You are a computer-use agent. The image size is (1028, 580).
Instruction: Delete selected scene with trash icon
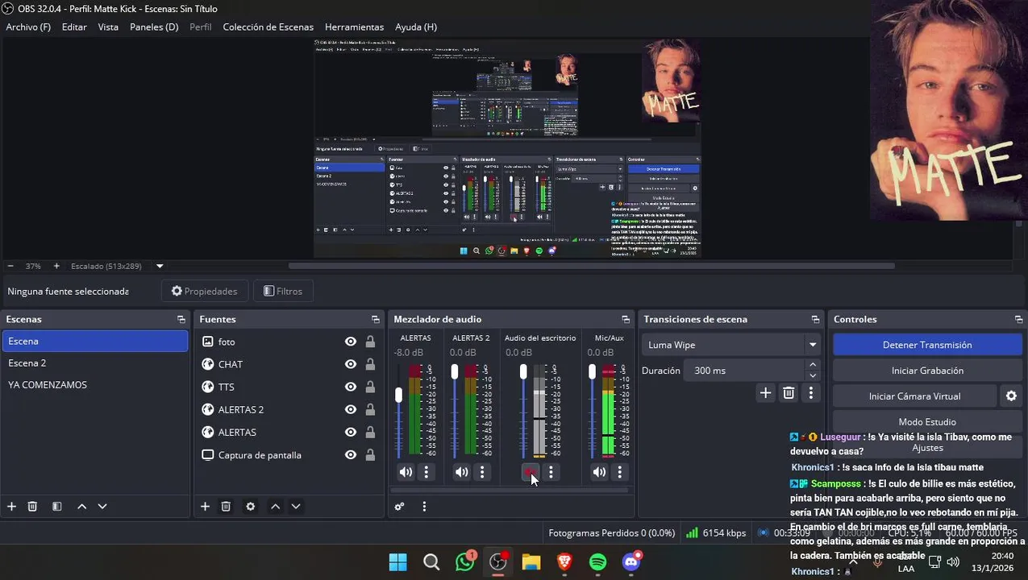tap(32, 507)
